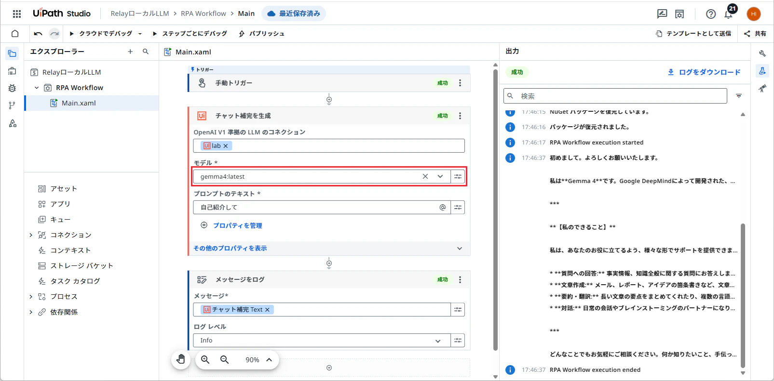The width and height of the screenshot is (774, 381).
Task: Click テンプレートとして送信 button
Action: (693, 34)
